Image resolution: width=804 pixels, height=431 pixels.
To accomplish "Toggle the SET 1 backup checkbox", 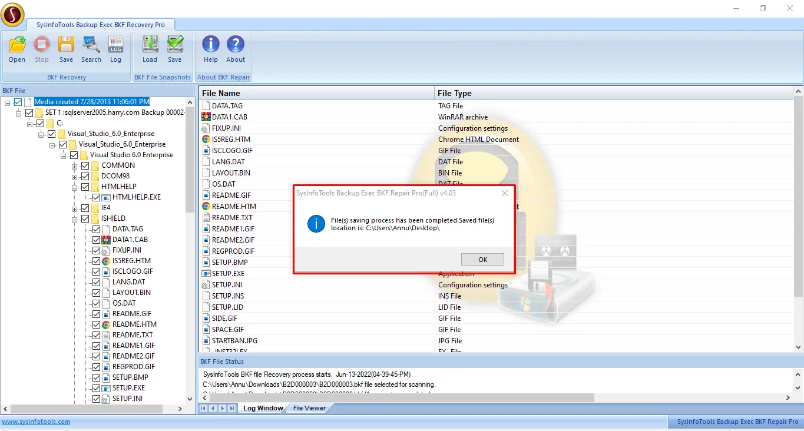I will [29, 112].
